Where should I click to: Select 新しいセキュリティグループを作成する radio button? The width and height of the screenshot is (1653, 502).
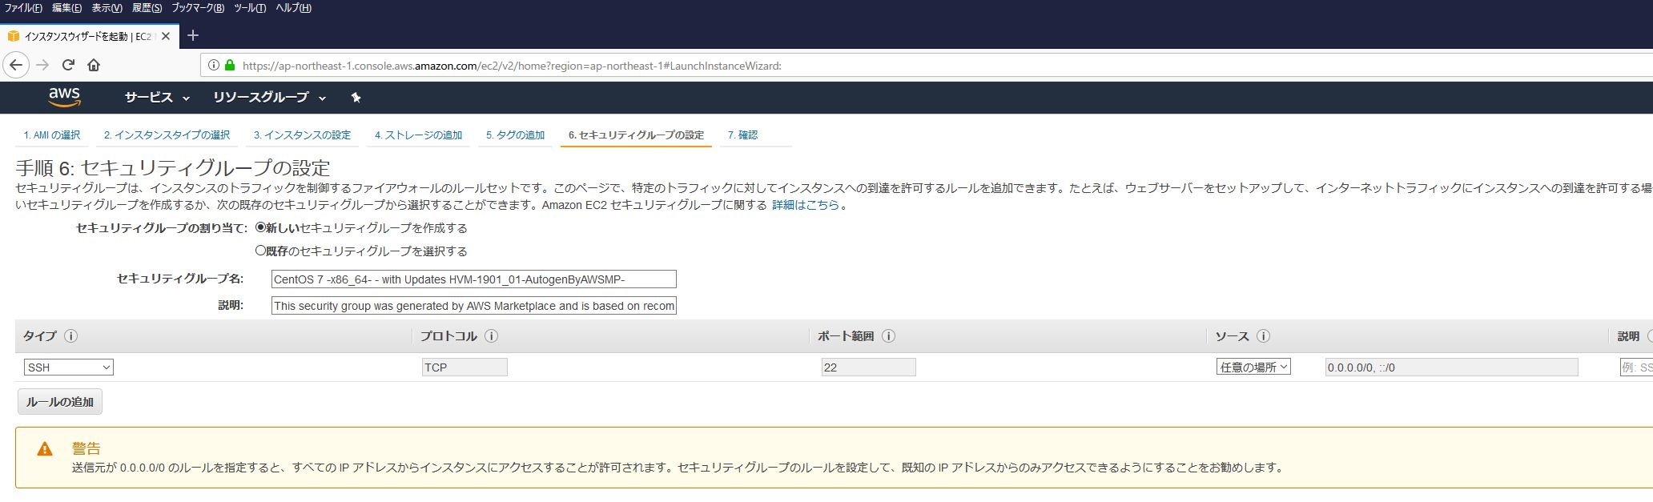tap(260, 227)
